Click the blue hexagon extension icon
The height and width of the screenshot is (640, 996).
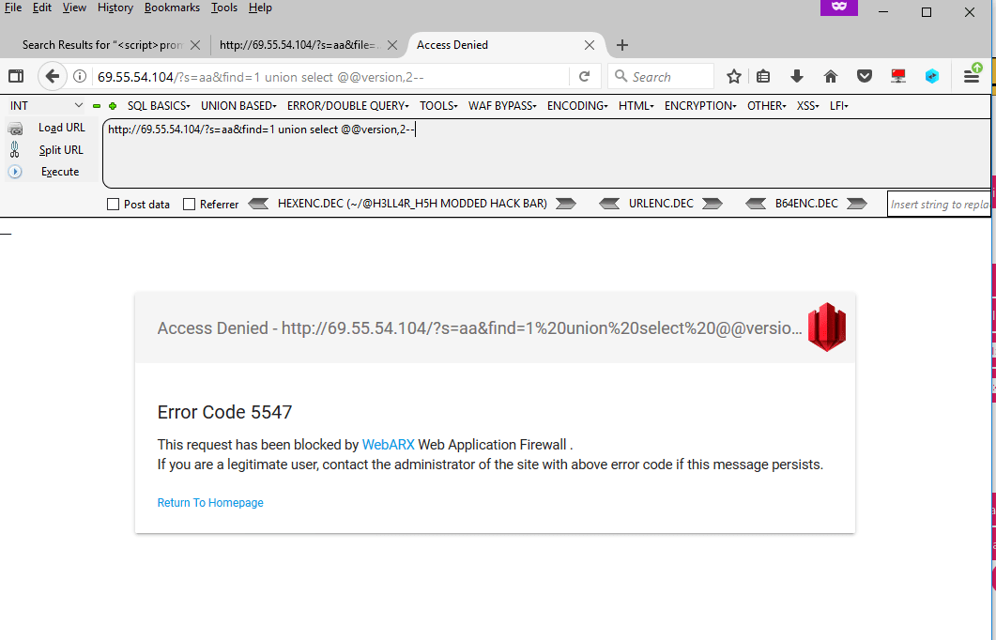click(932, 77)
